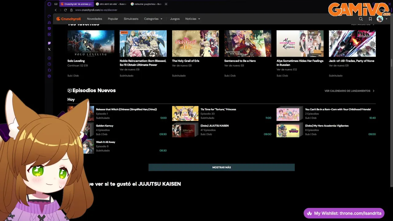Open GX Control speedometer in sidebar

click(49, 16)
